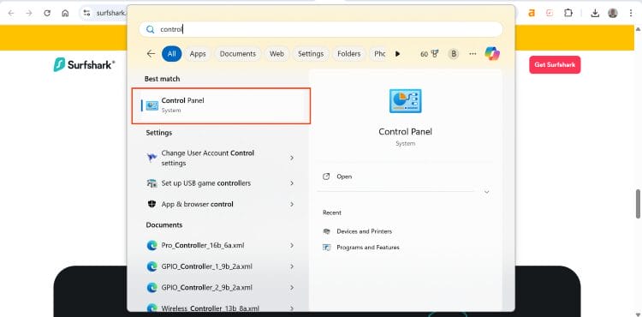Open Set up USB game controllers
The height and width of the screenshot is (317, 642).
pyautogui.click(x=221, y=183)
